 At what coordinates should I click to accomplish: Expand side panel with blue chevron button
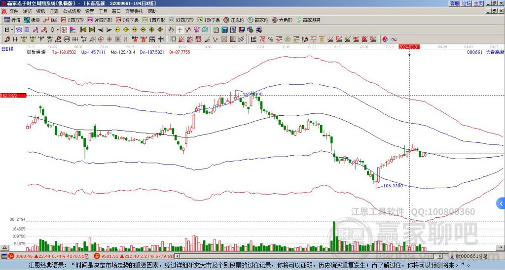point(501,203)
